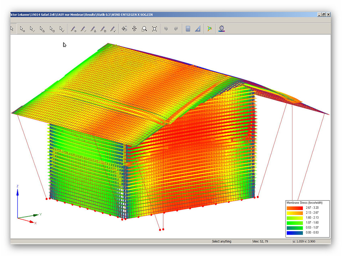Activate the pencil draw-point tool
342x256 pixels.
(x=73, y=29)
